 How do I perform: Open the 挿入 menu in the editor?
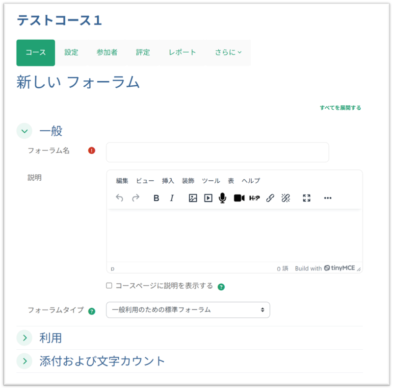[168, 181]
